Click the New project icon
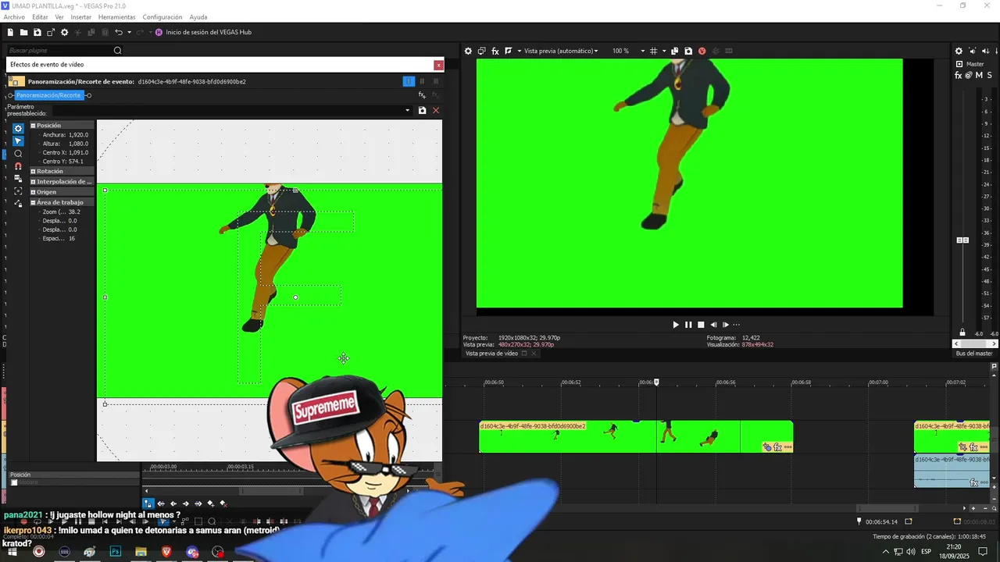The height and width of the screenshot is (562, 1000). click(x=10, y=32)
